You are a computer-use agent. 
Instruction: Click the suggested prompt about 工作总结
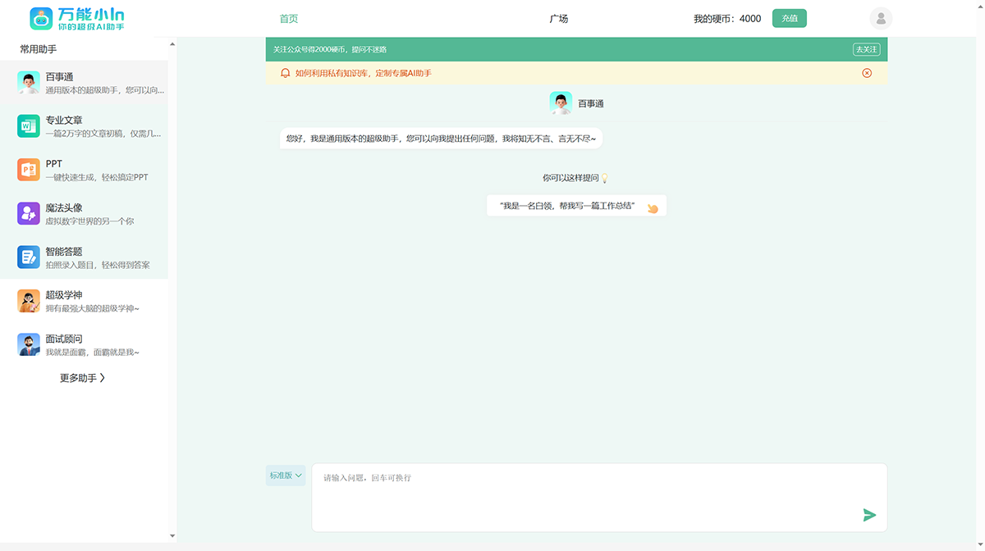(576, 205)
